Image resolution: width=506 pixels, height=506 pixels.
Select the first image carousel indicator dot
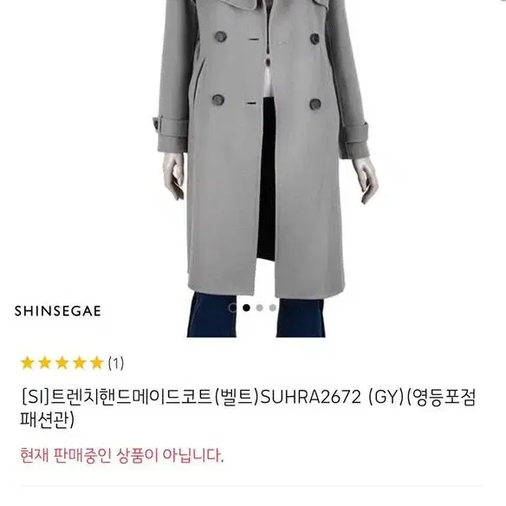click(233, 308)
